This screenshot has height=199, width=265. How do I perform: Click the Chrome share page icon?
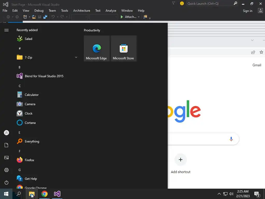pos(253,52)
